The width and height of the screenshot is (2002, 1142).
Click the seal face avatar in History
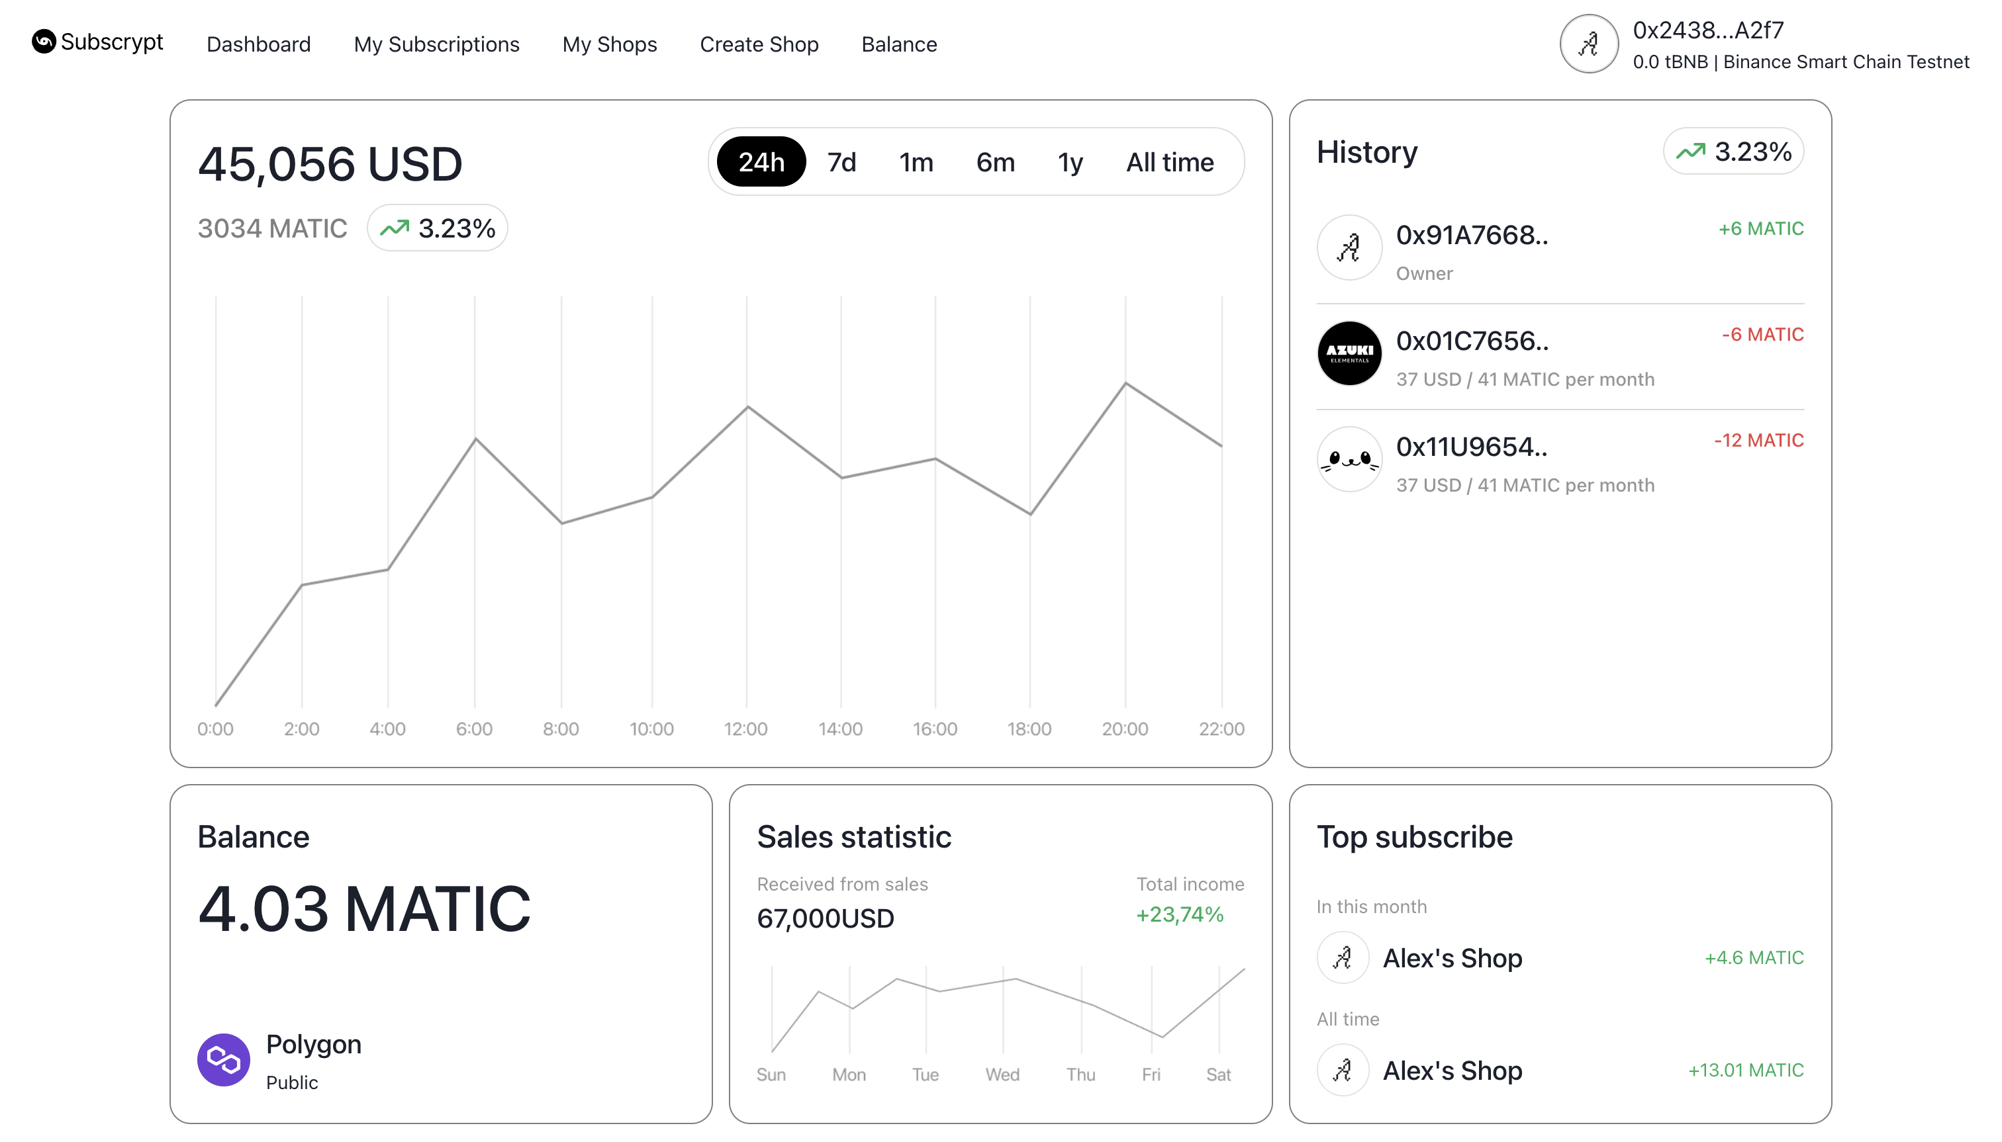1349,460
